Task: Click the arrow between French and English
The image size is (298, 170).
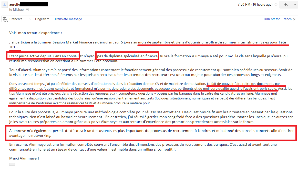Action: 30,19
